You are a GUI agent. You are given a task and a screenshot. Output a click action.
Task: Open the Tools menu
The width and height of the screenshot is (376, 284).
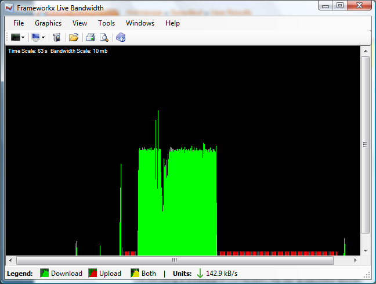107,23
